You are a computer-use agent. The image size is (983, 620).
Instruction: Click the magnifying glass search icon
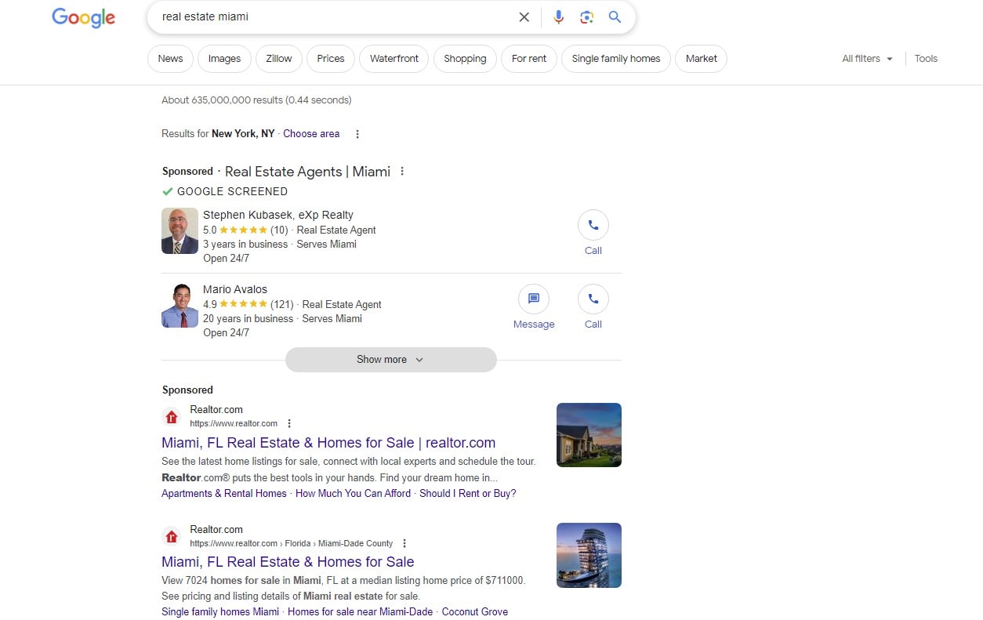[615, 17]
